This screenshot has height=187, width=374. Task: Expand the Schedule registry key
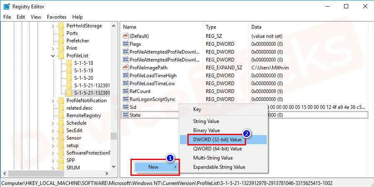[x=53, y=123]
